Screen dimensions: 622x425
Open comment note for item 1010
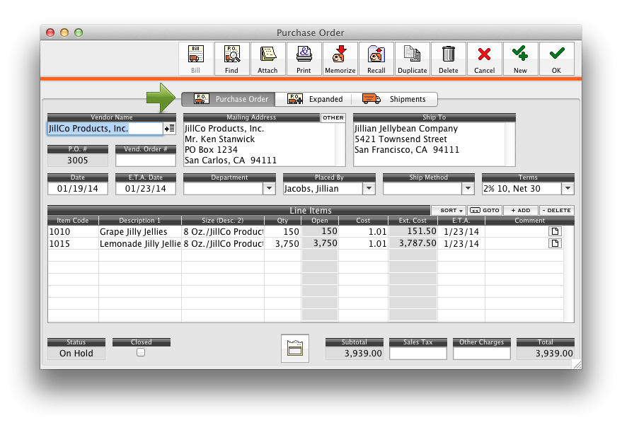click(555, 231)
